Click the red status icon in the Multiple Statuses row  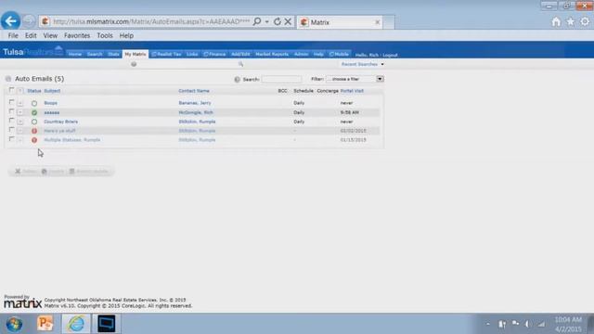point(34,140)
